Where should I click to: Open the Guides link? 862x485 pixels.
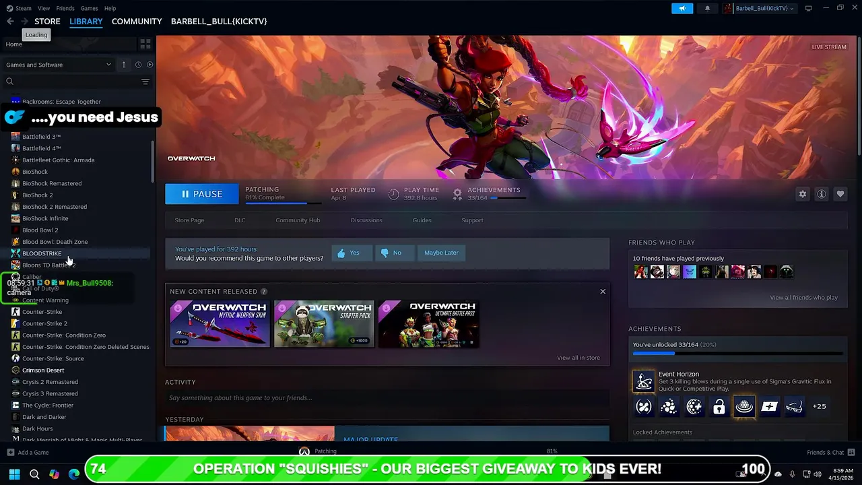click(x=422, y=220)
